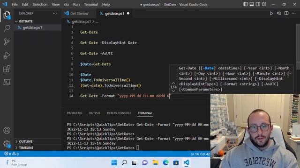The height and width of the screenshot is (168, 300).
Task: Click Ln 14, Col 42 status item
Action: click(x=200, y=154)
